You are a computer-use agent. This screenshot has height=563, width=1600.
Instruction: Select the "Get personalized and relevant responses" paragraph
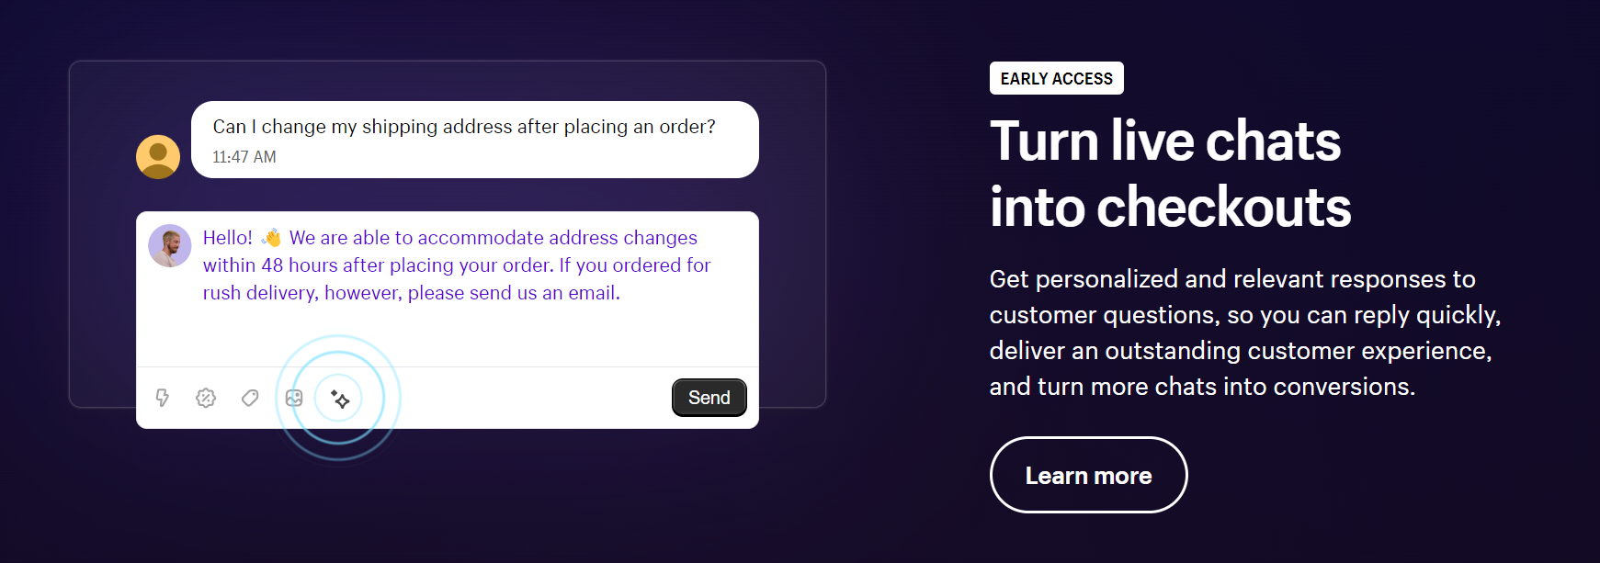pyautogui.click(x=1244, y=332)
